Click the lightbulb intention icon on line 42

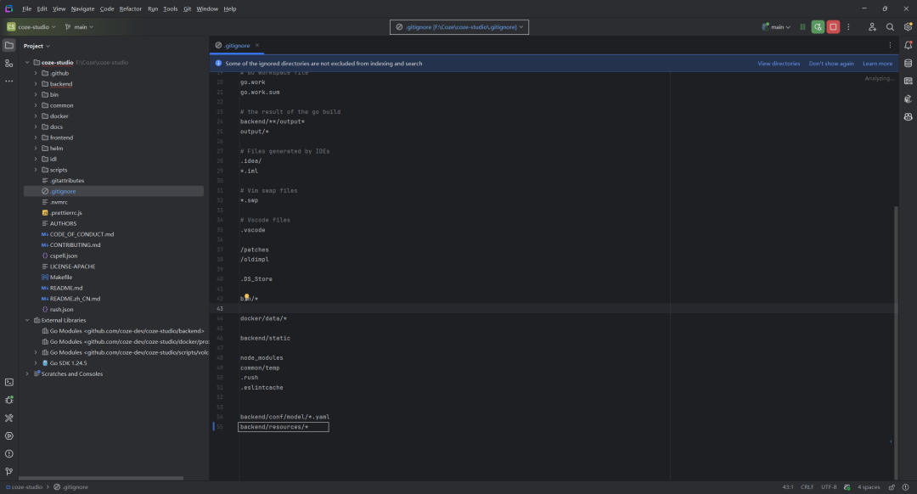[247, 298]
